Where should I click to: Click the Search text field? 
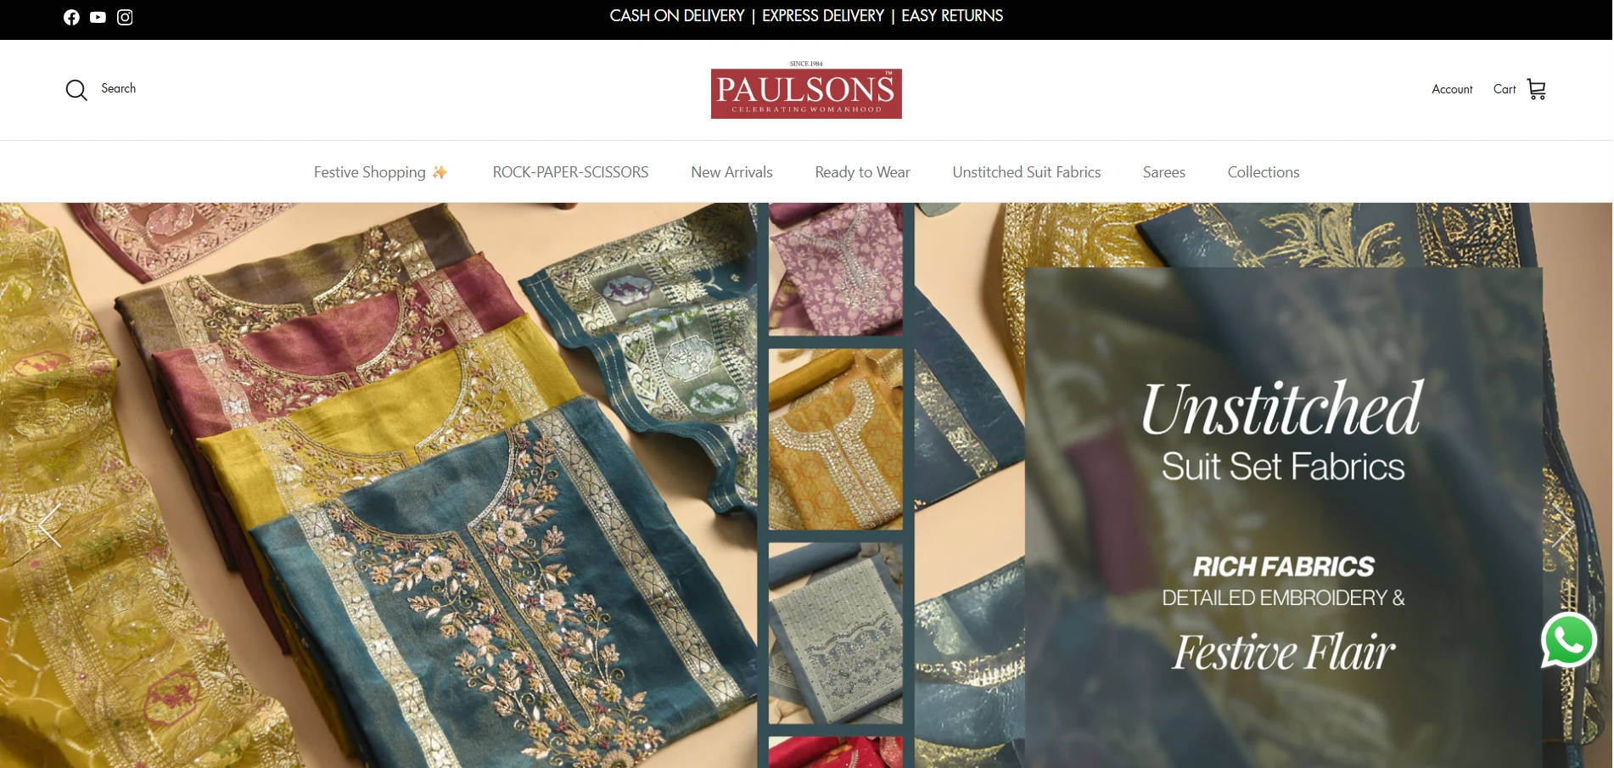[118, 88]
